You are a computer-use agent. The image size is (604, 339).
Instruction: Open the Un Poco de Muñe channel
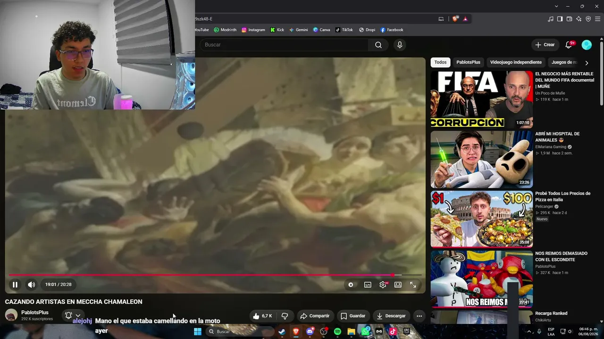point(550,93)
